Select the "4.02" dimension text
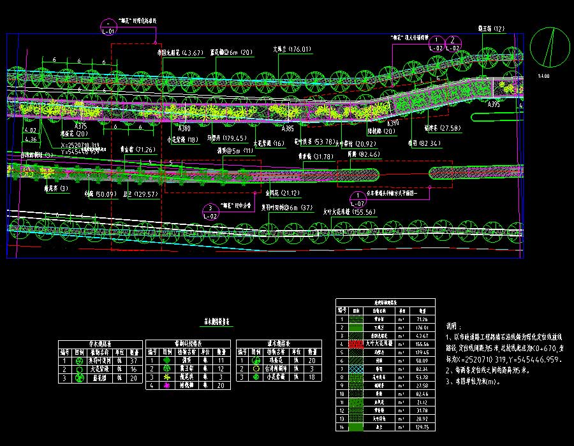 tap(31, 130)
